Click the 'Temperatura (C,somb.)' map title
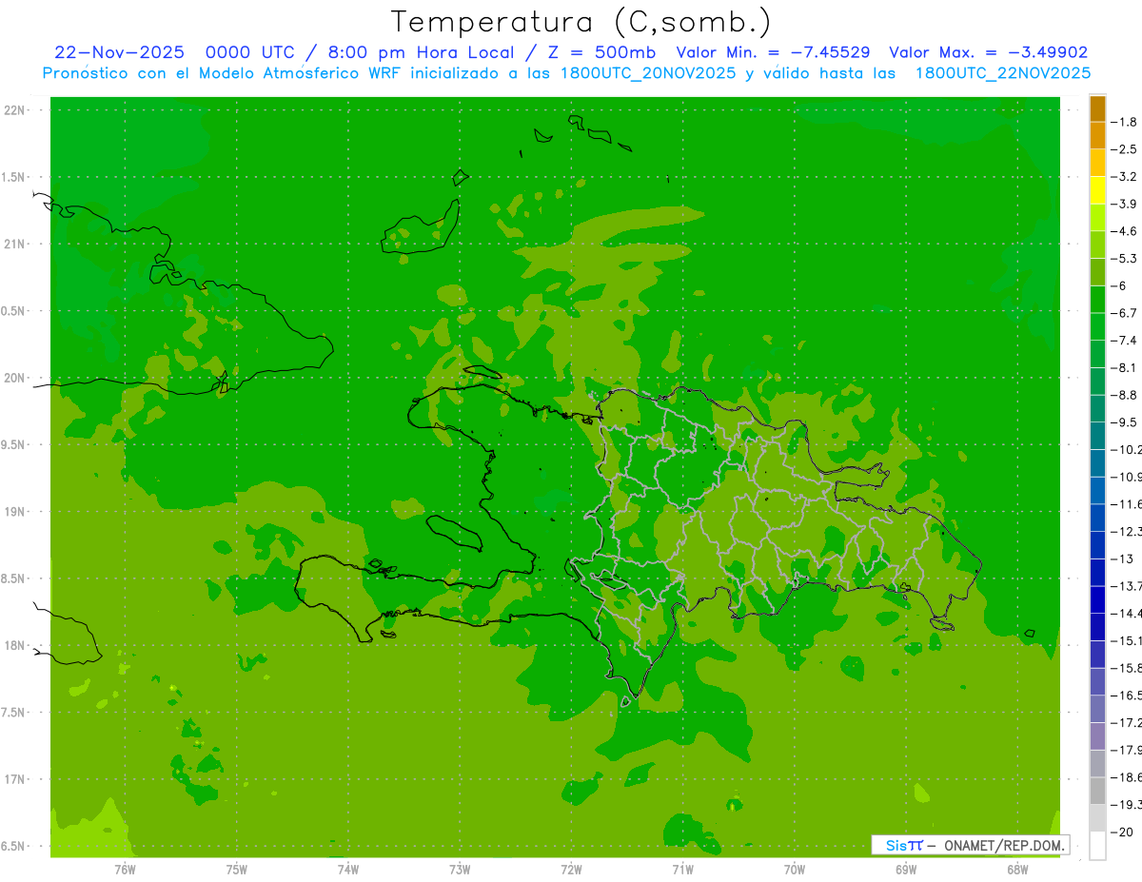The width and height of the screenshot is (1142, 882). 581,23
